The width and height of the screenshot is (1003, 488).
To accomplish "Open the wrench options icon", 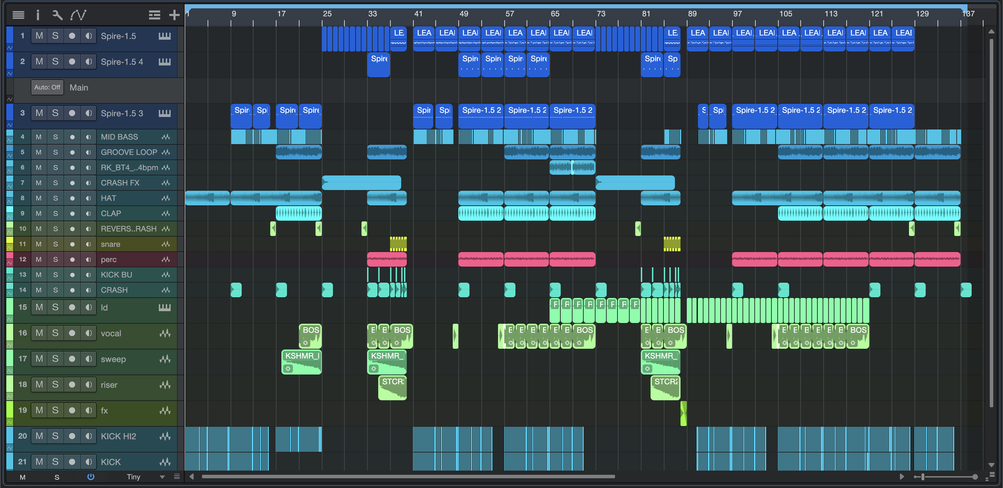I will click(57, 15).
